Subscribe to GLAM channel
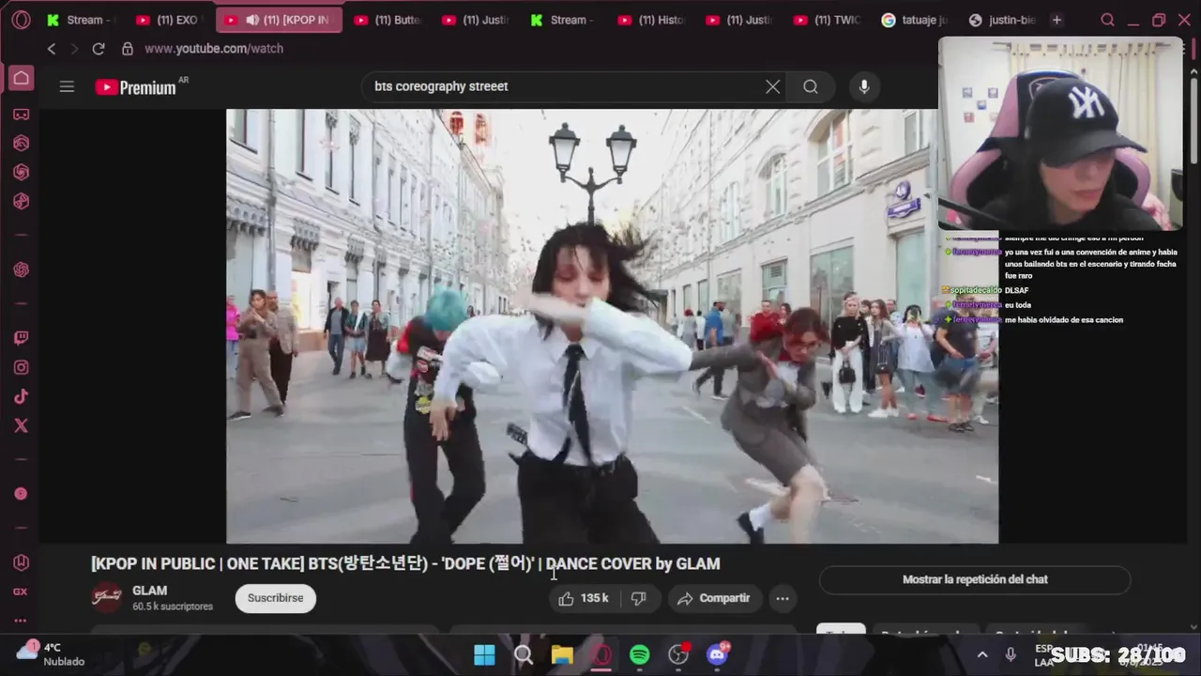 tap(275, 598)
